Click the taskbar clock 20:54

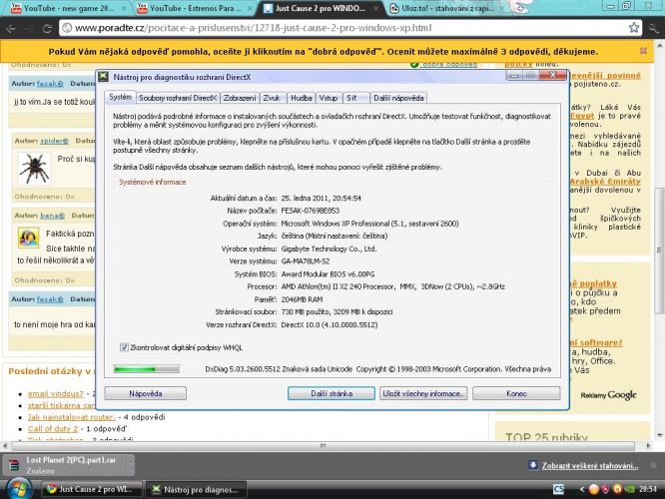[648, 489]
